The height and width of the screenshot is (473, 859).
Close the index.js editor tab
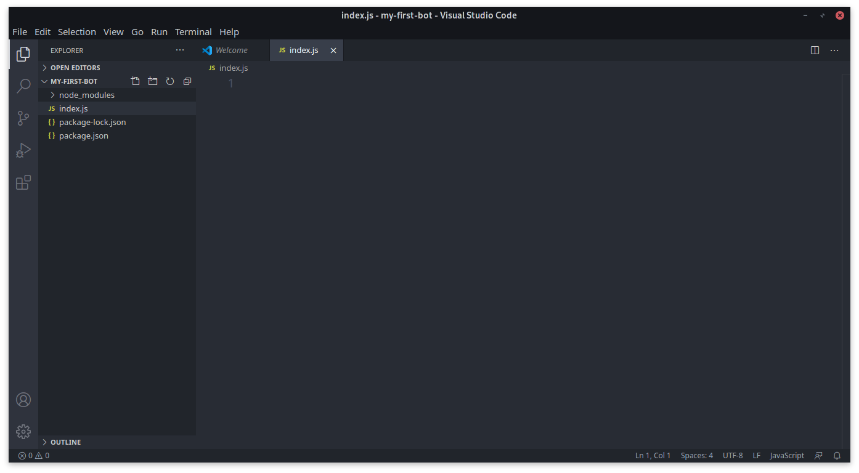point(333,51)
